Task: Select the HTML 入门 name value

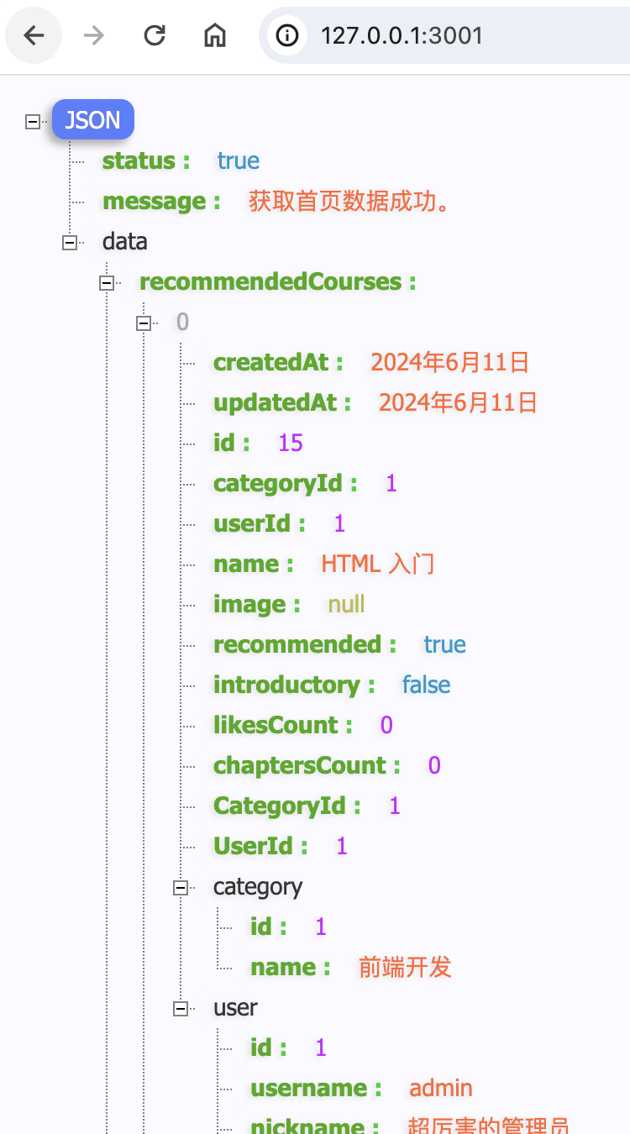Action: pos(377,564)
